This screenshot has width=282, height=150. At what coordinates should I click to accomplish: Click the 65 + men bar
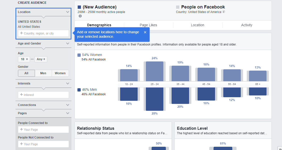258,91
